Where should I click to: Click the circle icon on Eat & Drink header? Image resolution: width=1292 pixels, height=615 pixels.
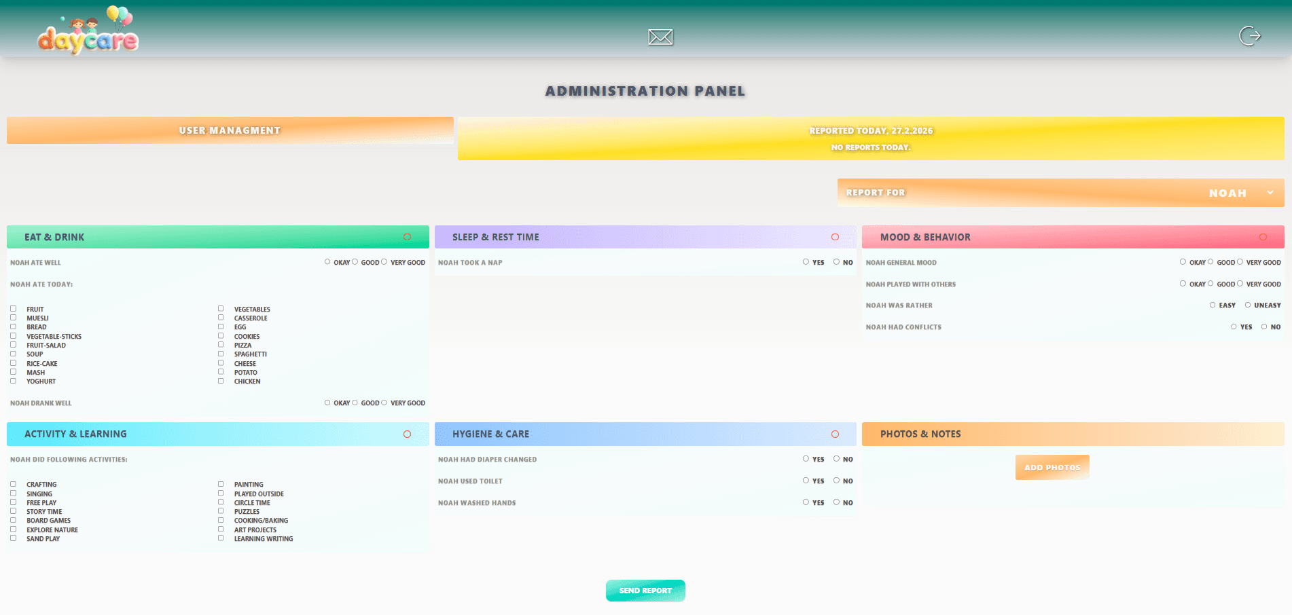coord(408,236)
